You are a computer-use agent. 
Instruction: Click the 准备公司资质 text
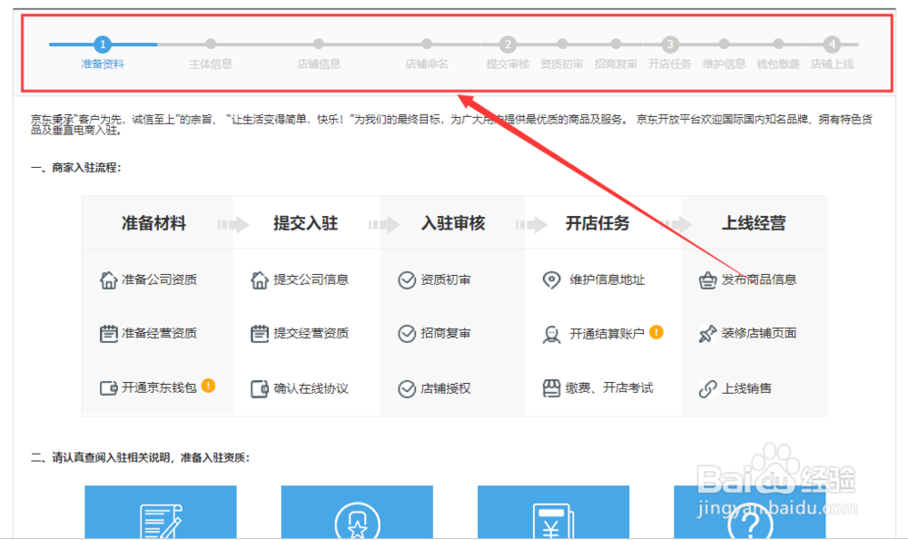[159, 280]
